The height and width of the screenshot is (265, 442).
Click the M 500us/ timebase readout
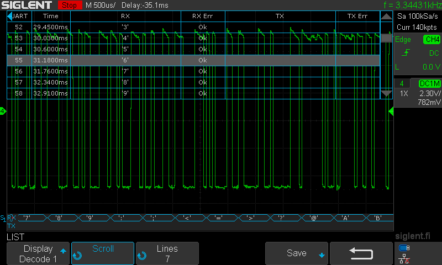coord(101,5)
